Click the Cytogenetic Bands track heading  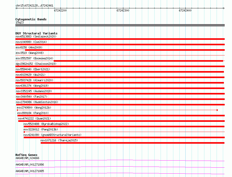[x=31, y=19]
